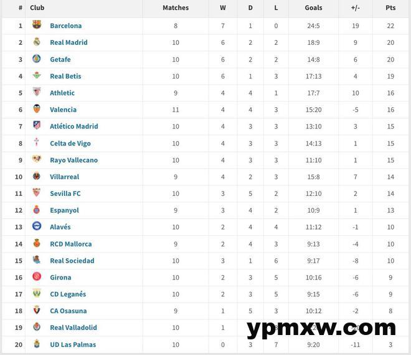Sort table by the Goals column header
Image resolution: width=411 pixels, height=355 pixels.
[x=314, y=8]
